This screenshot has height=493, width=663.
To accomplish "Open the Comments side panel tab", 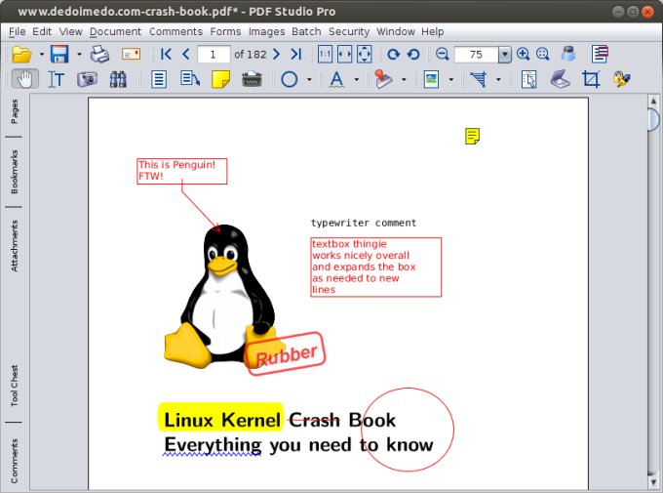I will coord(15,461).
